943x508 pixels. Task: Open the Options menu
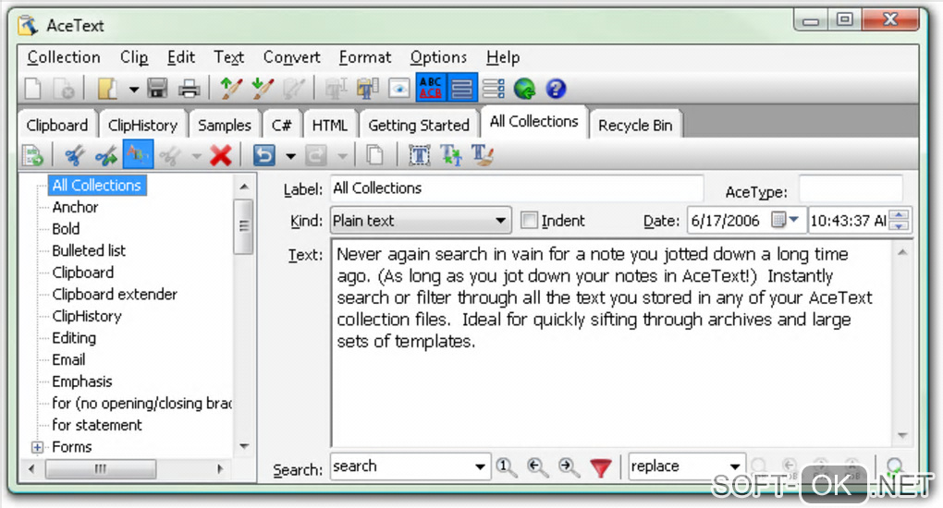(x=438, y=57)
